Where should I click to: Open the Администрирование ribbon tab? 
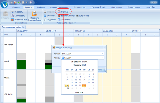(x=59, y=7)
